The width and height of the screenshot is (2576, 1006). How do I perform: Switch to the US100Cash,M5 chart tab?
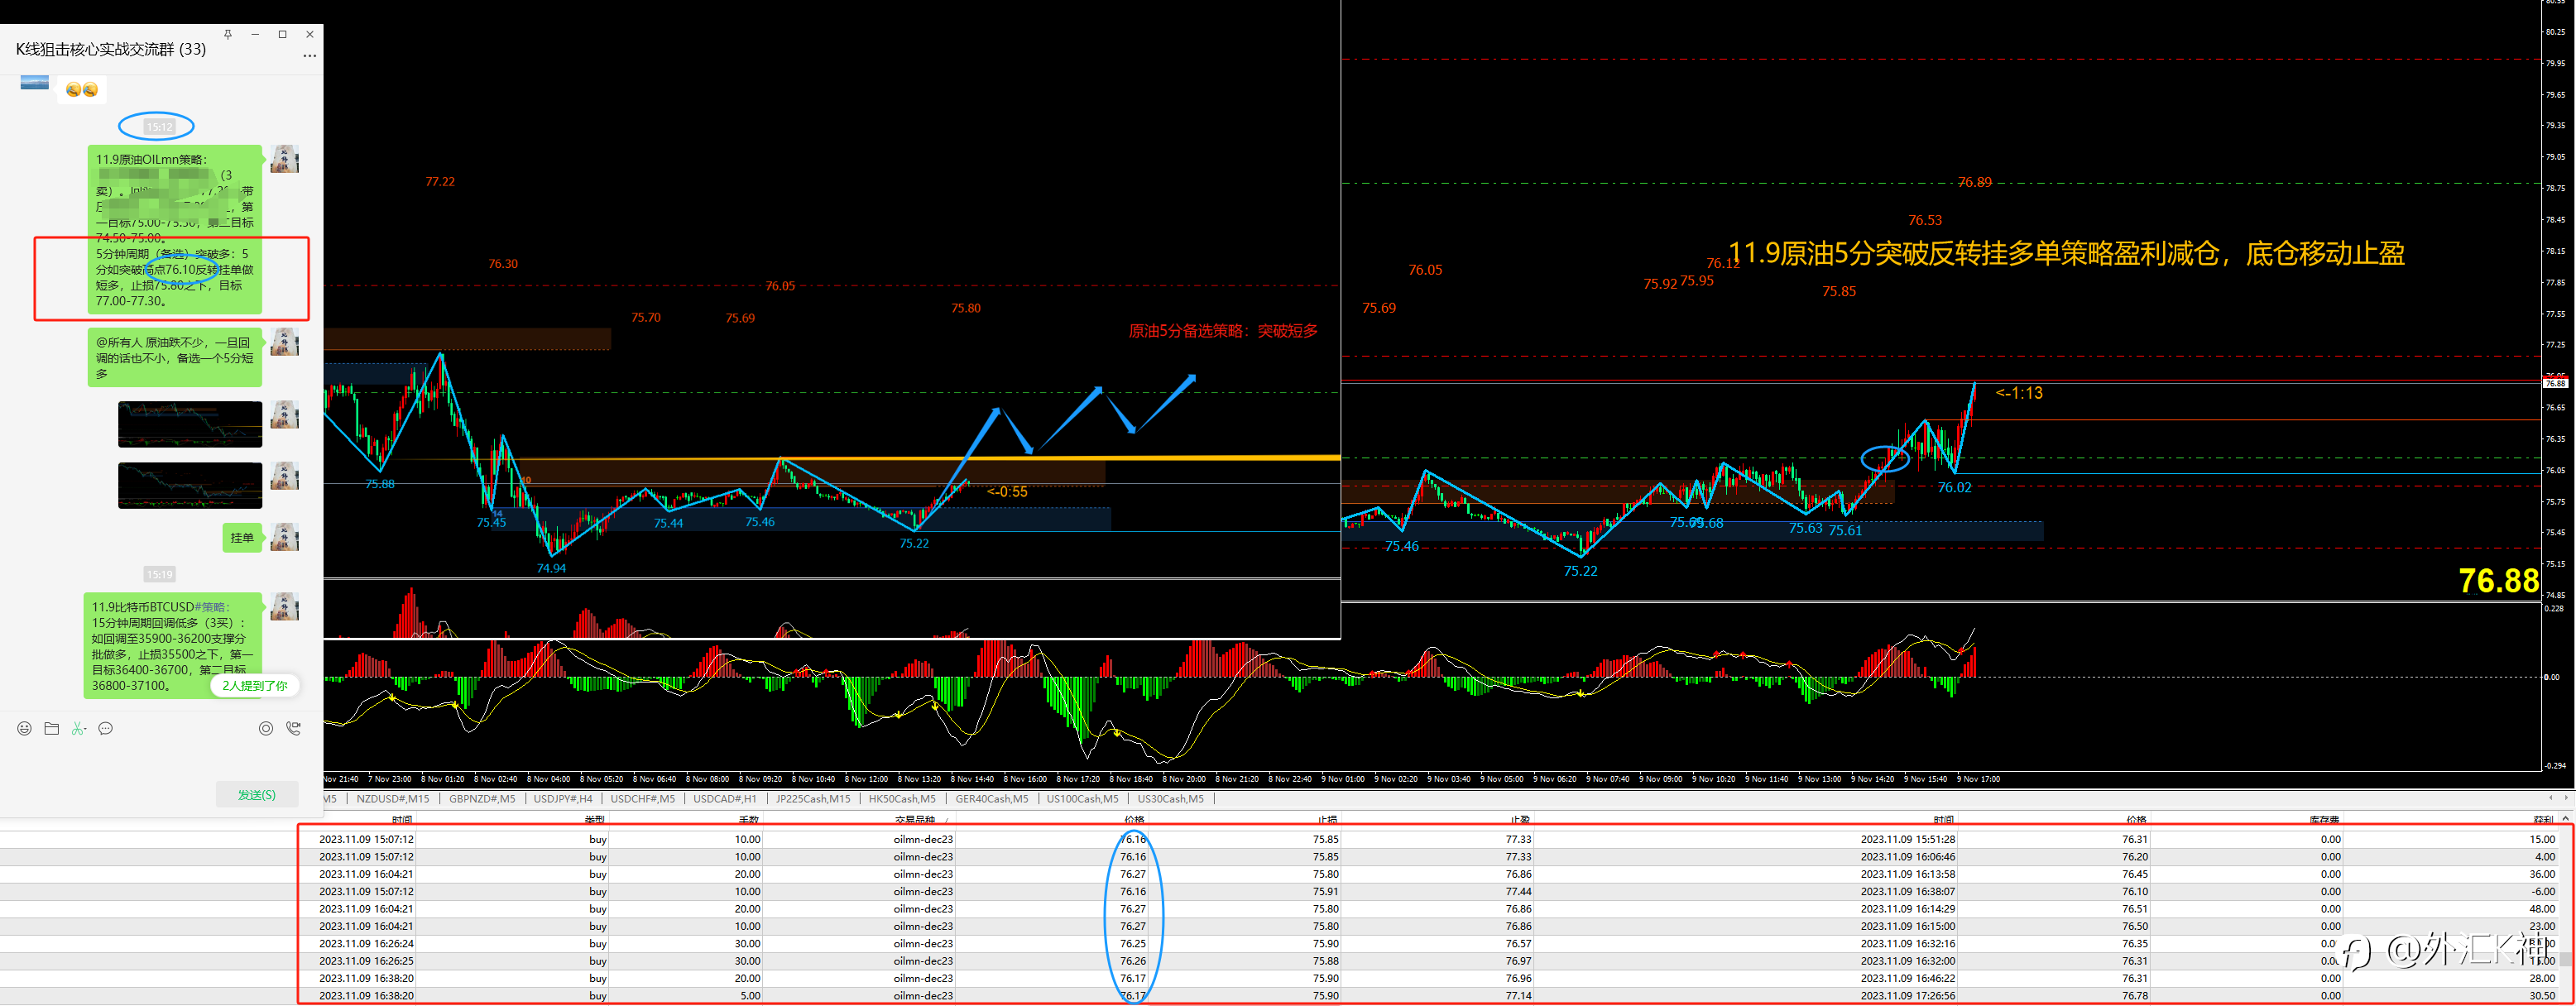(x=1083, y=799)
